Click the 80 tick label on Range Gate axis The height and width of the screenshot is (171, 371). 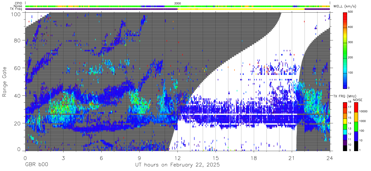coord(18,40)
